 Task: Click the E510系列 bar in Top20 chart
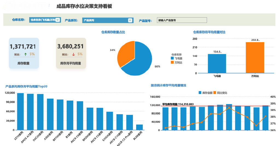point(21,111)
